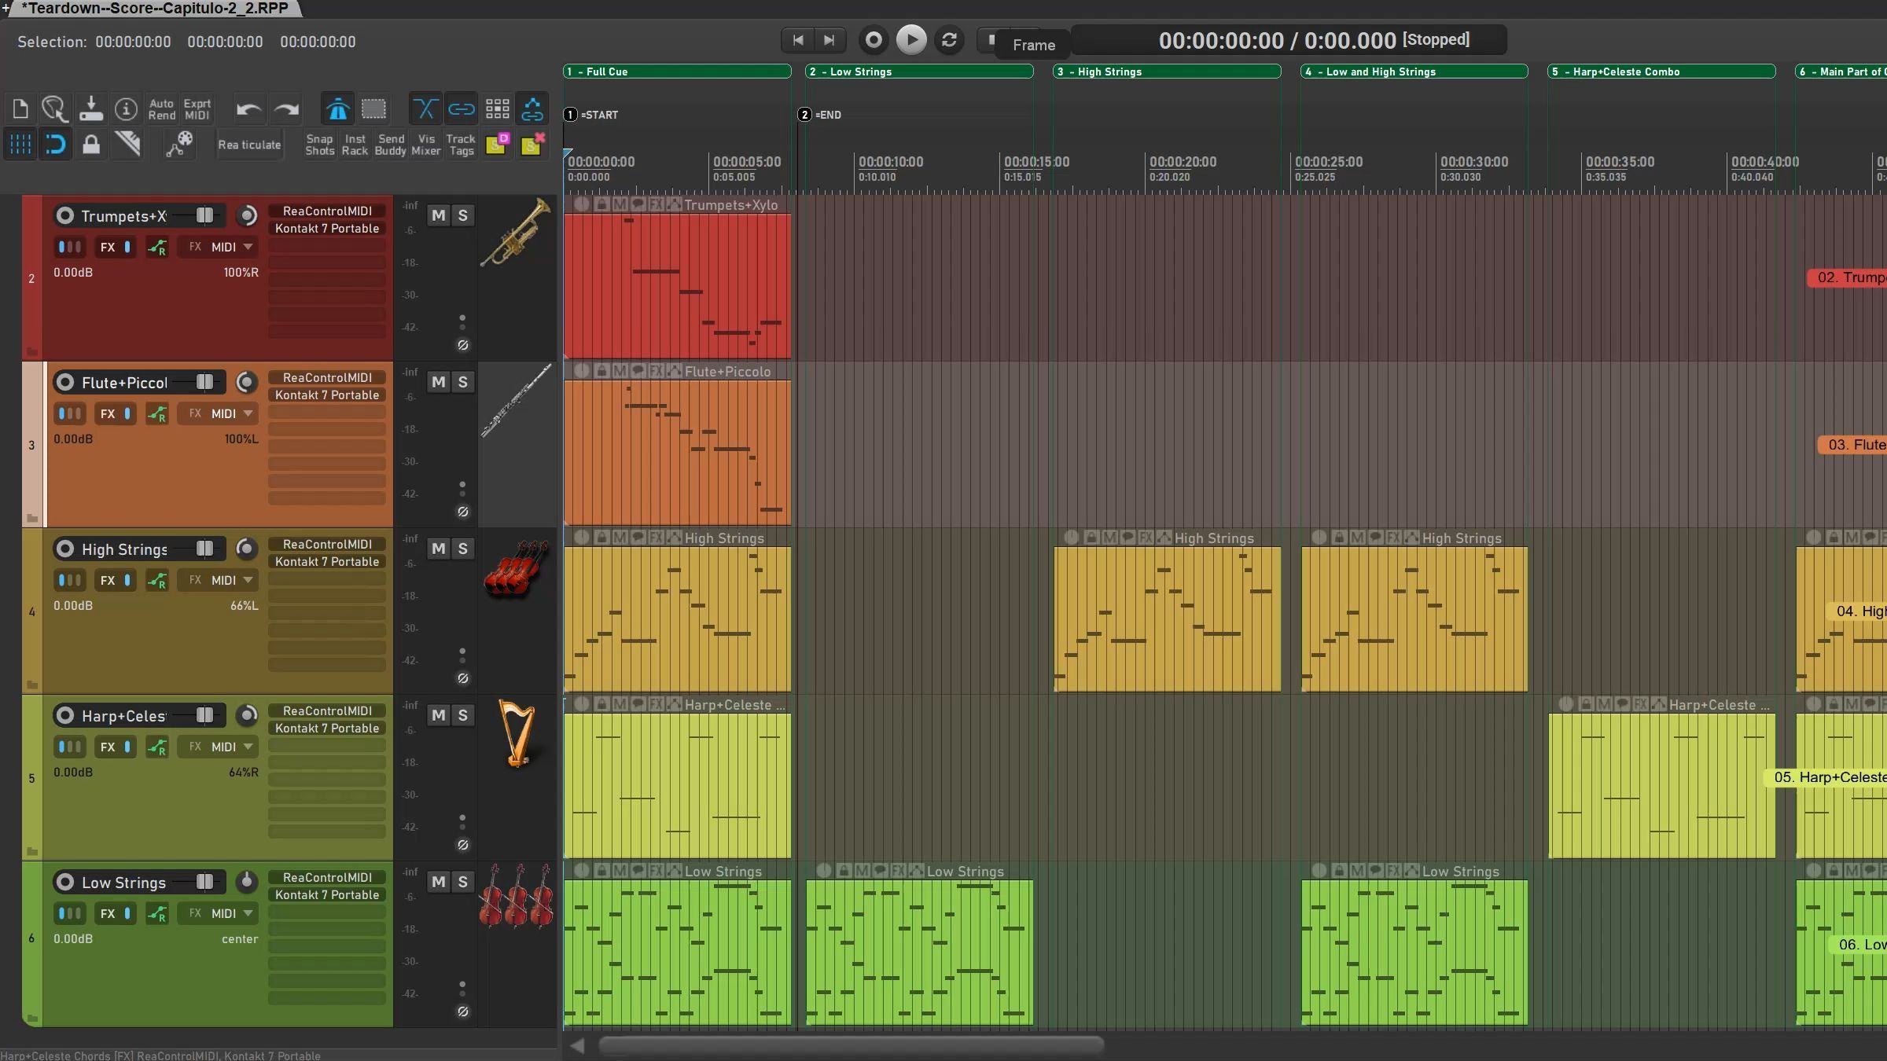Adjust the Trumpets+Xylo volume fader
Screen dimensions: 1887x1061
pos(204,215)
